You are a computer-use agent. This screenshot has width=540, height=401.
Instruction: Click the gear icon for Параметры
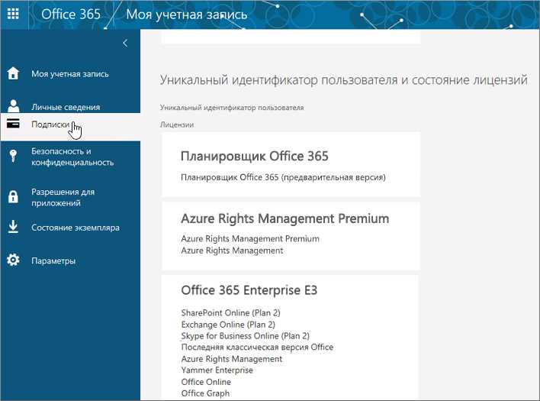(13, 260)
